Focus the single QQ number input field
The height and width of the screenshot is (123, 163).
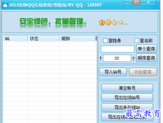[x=117, y=49]
